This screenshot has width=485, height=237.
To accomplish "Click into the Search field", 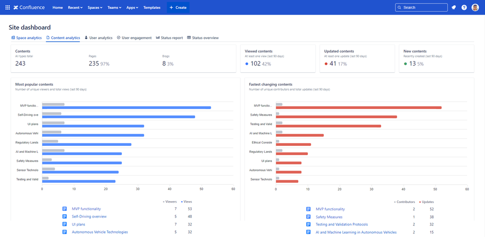I will [x=421, y=8].
